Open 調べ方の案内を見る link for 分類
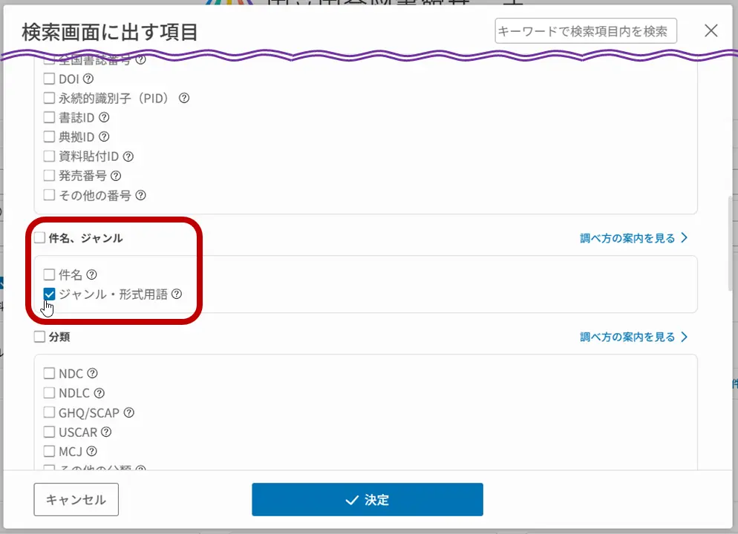Screen dimensions: 738x534 (633, 337)
